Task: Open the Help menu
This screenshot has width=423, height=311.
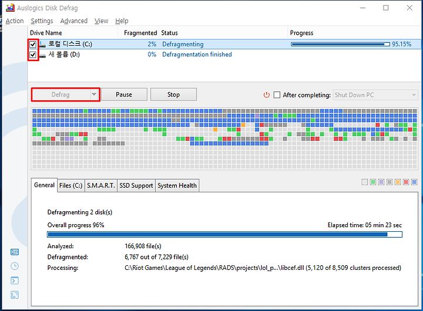Action: coord(122,21)
